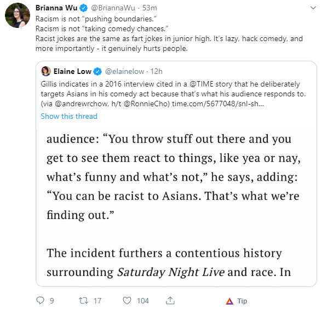Image resolution: width=322 pixels, height=310 pixels.
Task: Click the Tip button label
Action: coord(242,301)
